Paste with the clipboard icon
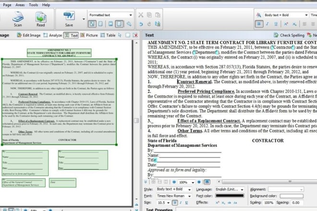317x211 pixels. 158,15
